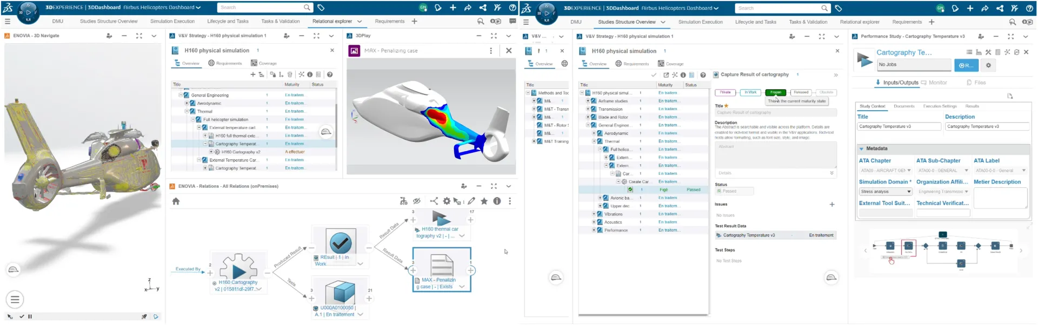Expand the Aerodynamic tree node in left panel
Screen dimensions: 1038x325
click(187, 103)
